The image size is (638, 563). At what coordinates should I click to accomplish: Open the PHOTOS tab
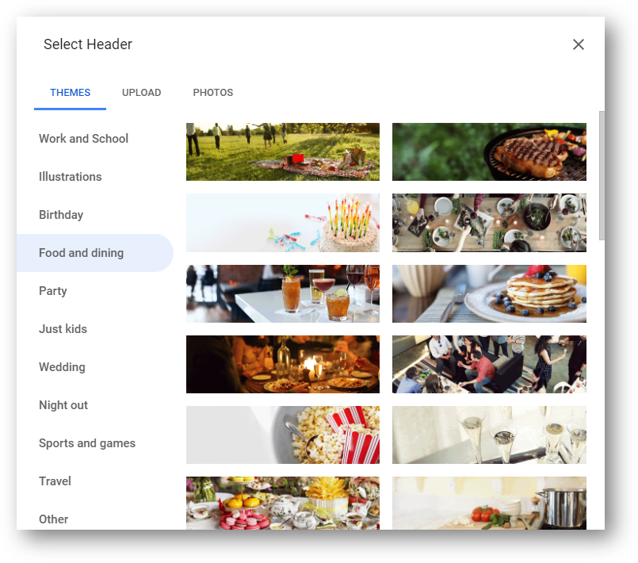(x=213, y=93)
